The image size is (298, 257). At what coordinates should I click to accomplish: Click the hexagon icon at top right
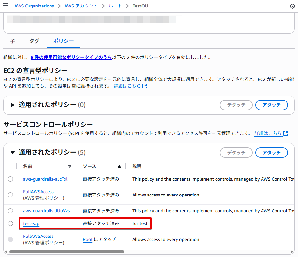292,6
